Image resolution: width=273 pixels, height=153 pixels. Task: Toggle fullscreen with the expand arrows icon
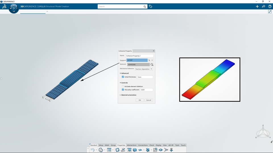tap(270, 12)
